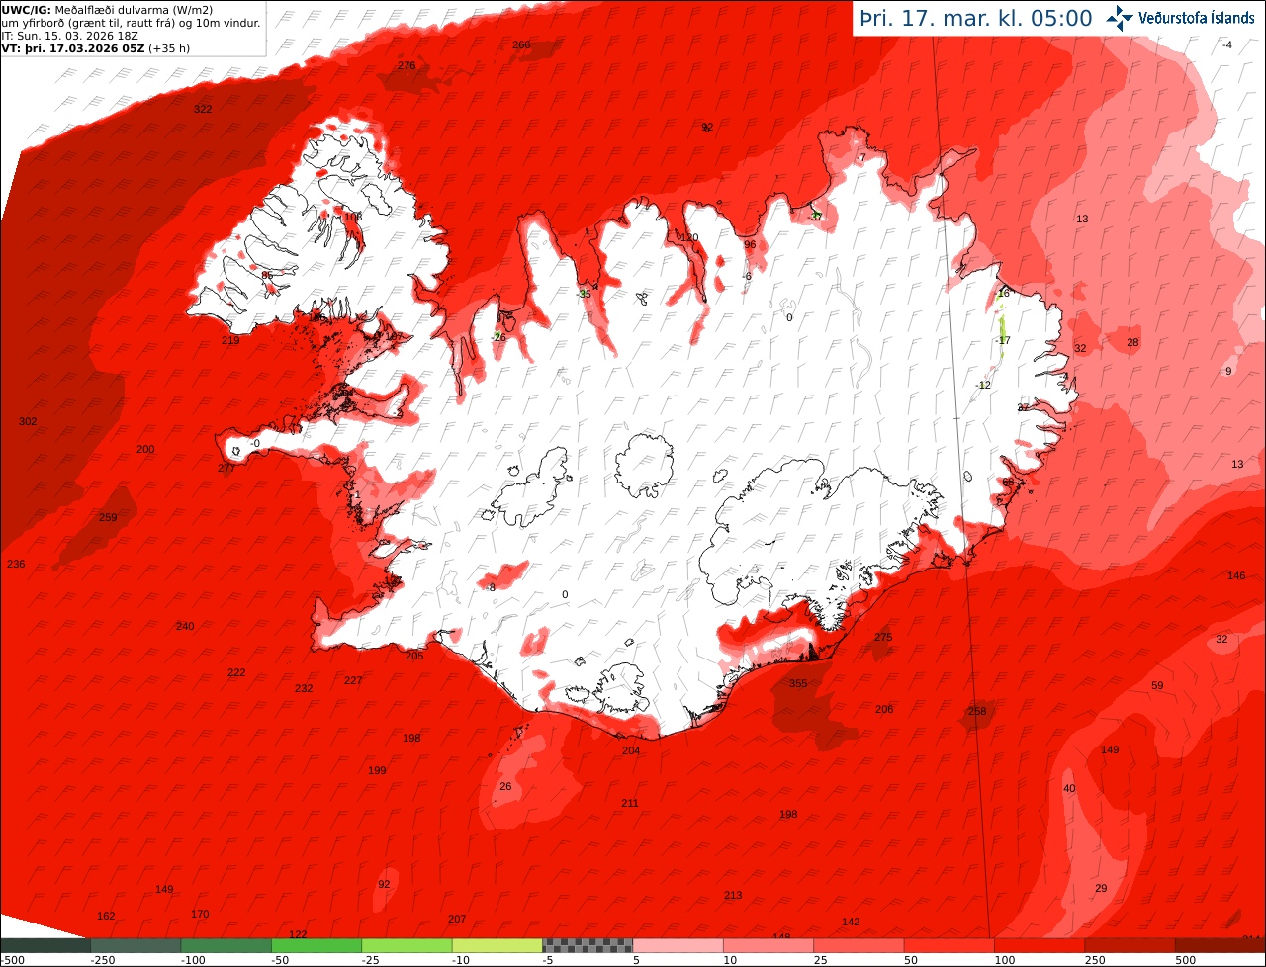Click the 142 flux value on the map

(851, 922)
